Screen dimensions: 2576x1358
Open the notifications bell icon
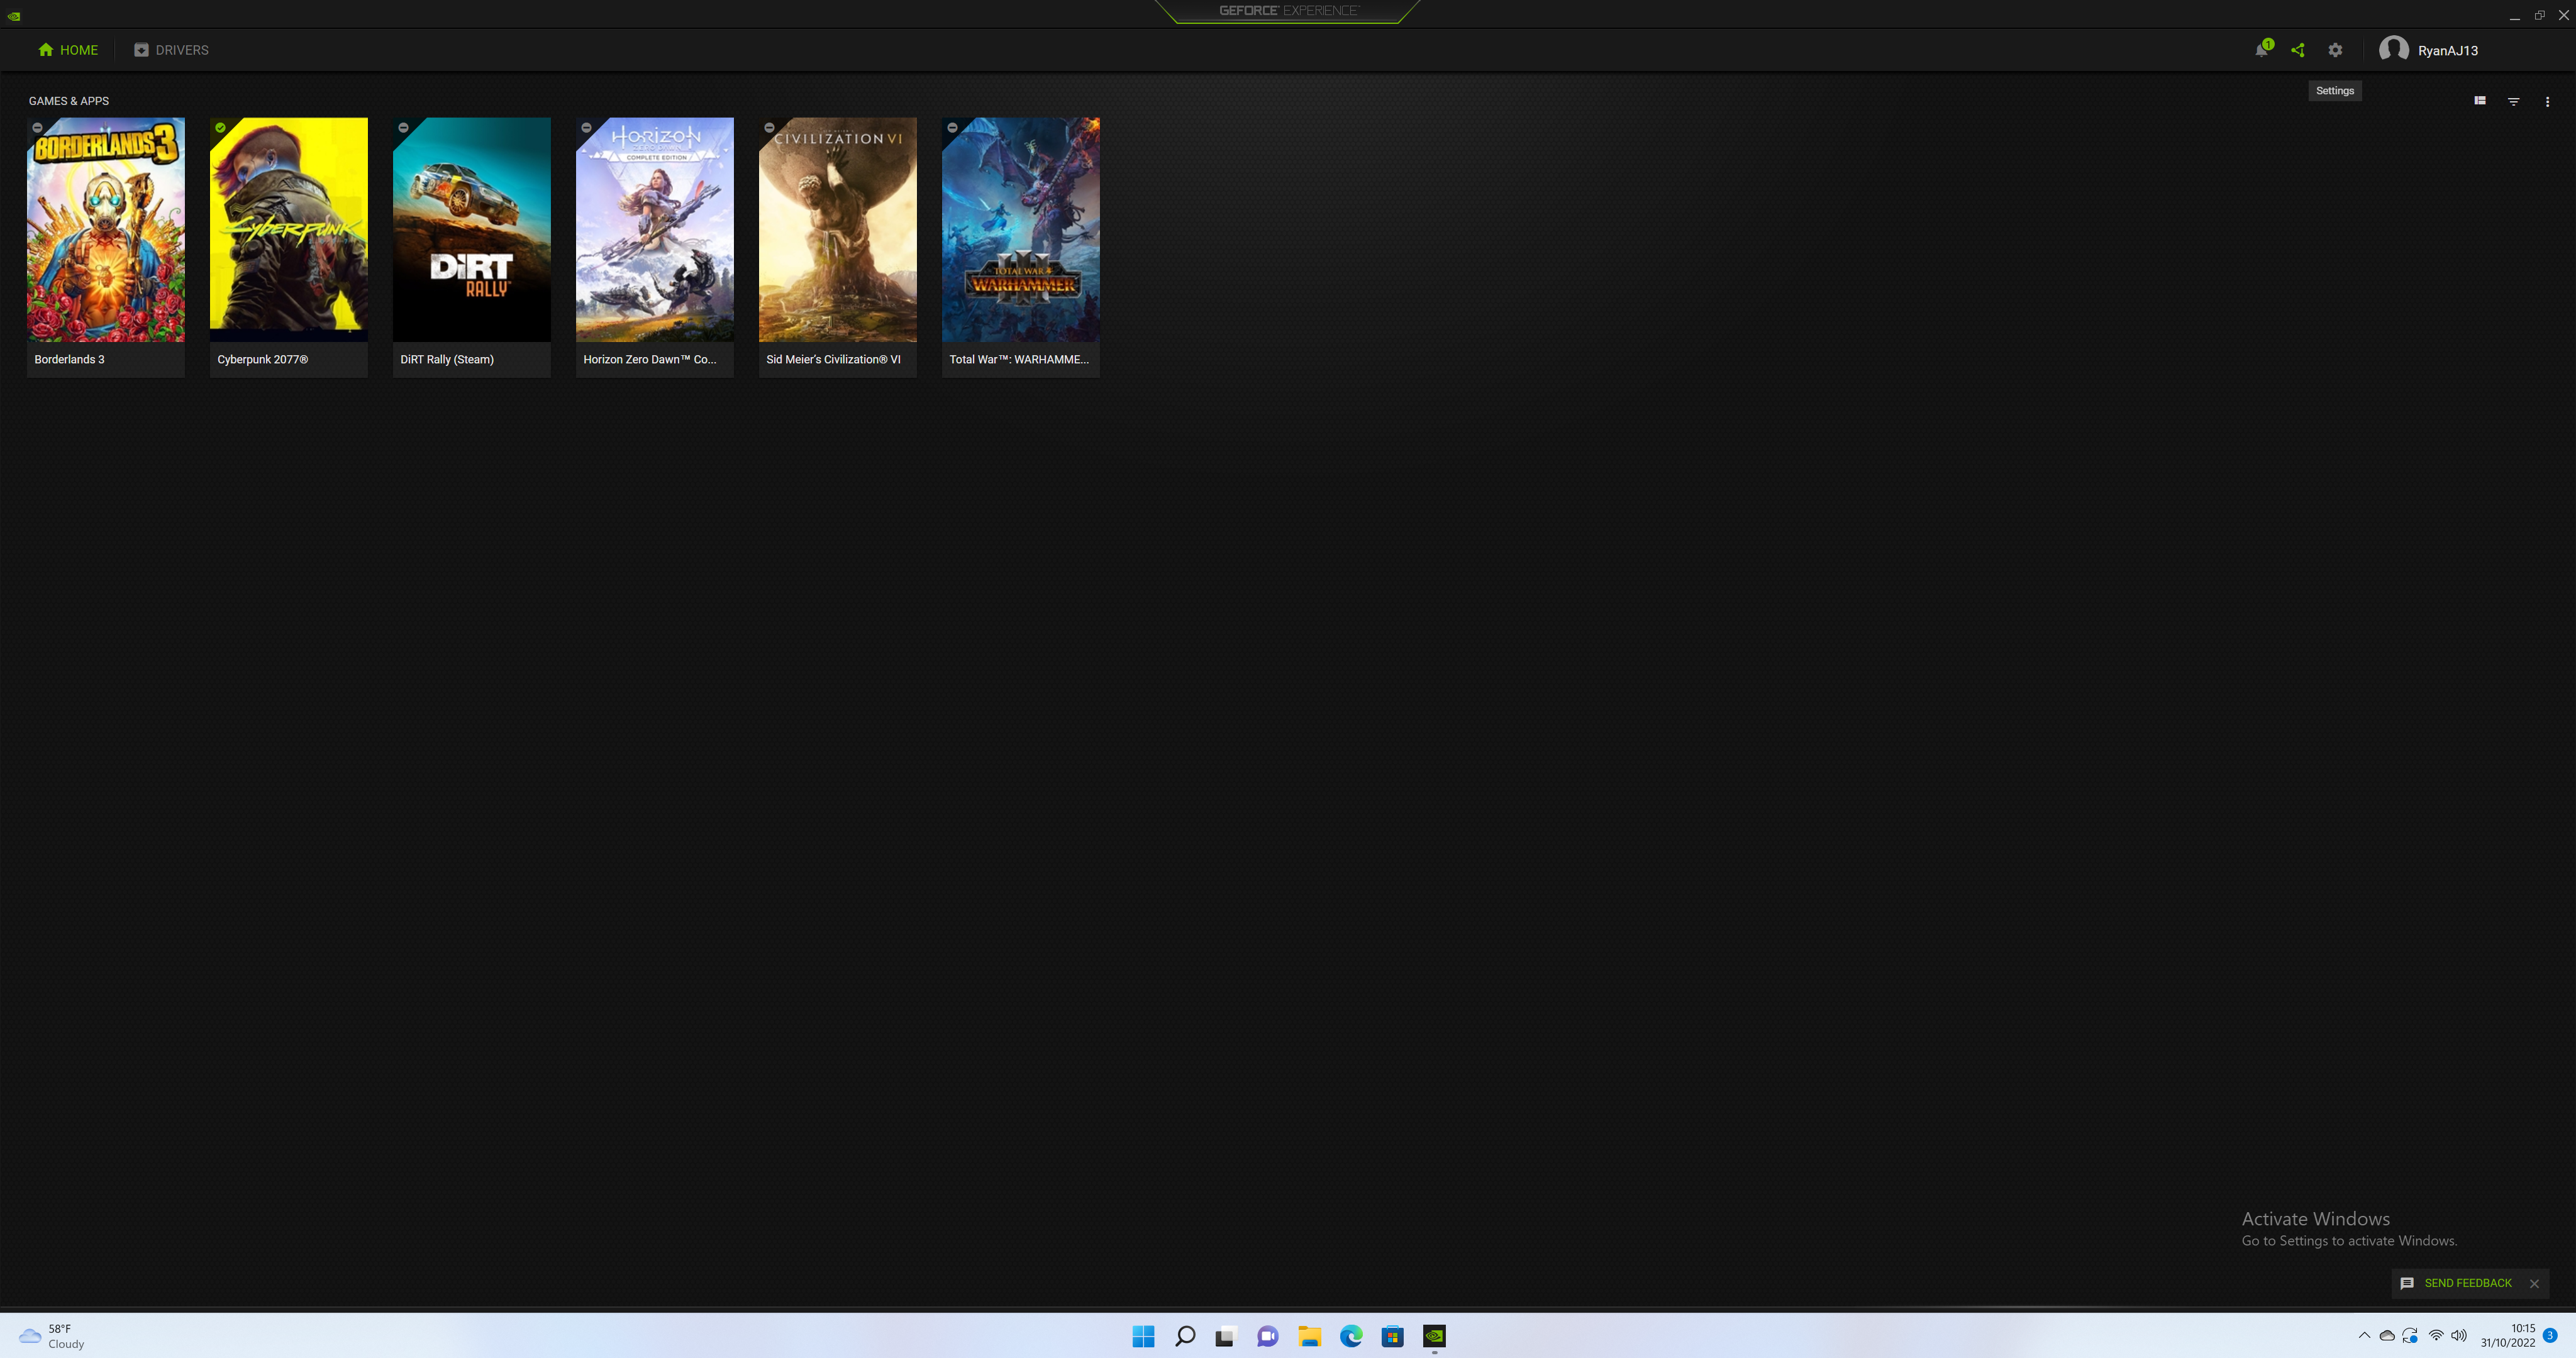(x=2262, y=50)
